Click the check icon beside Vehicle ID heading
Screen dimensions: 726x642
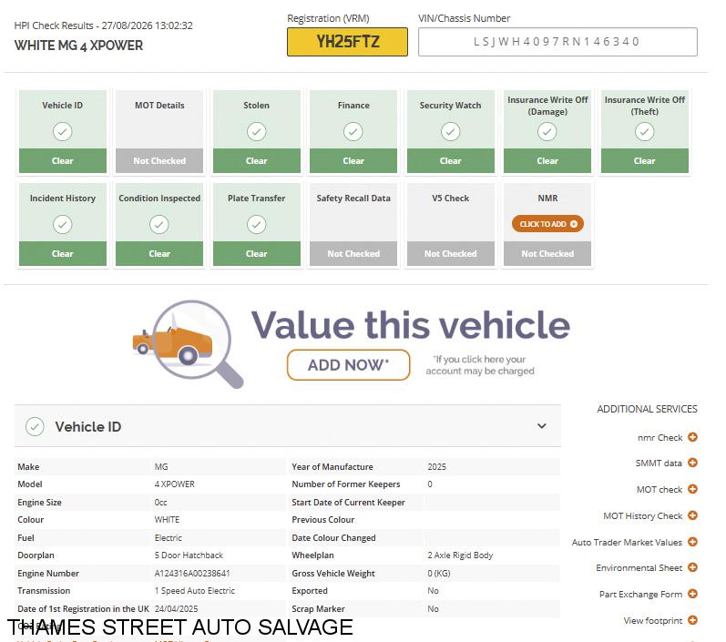tap(35, 427)
